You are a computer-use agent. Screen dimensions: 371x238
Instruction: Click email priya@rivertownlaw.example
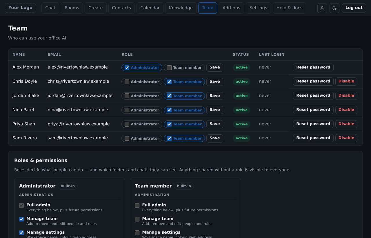point(79,124)
